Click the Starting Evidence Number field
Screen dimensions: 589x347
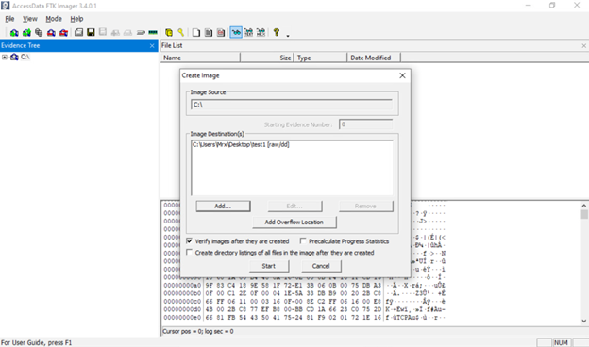(366, 124)
